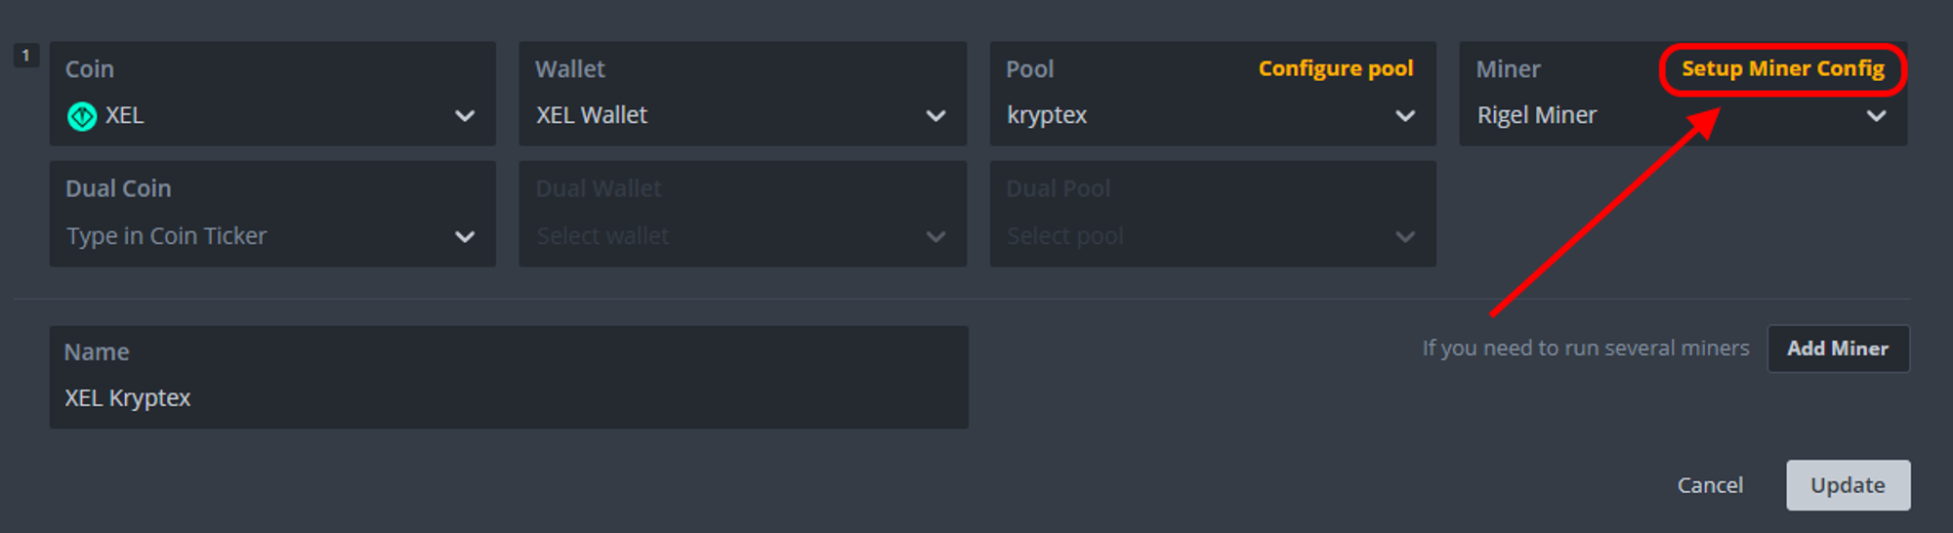This screenshot has width=1953, height=533.
Task: Click the disabled Dual Pool chevron
Action: 1405,236
